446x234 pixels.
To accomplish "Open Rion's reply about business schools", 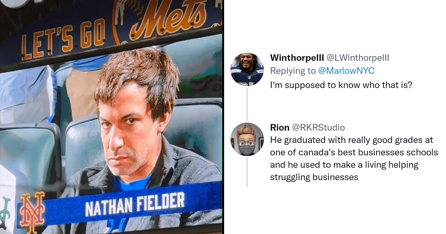I will (x=354, y=159).
